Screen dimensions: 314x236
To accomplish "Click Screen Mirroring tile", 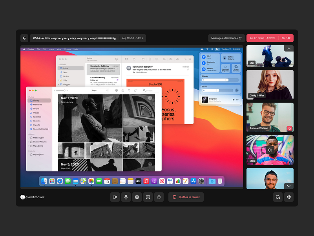I will pos(236,68).
